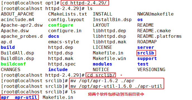Click apache_probes.d in the listing
192x100 pixels.
tap(22, 36)
